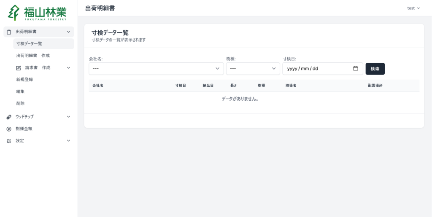This screenshot has height=217, width=432.
Task: Click the wood chip icon in sidebar
Action: 9,117
